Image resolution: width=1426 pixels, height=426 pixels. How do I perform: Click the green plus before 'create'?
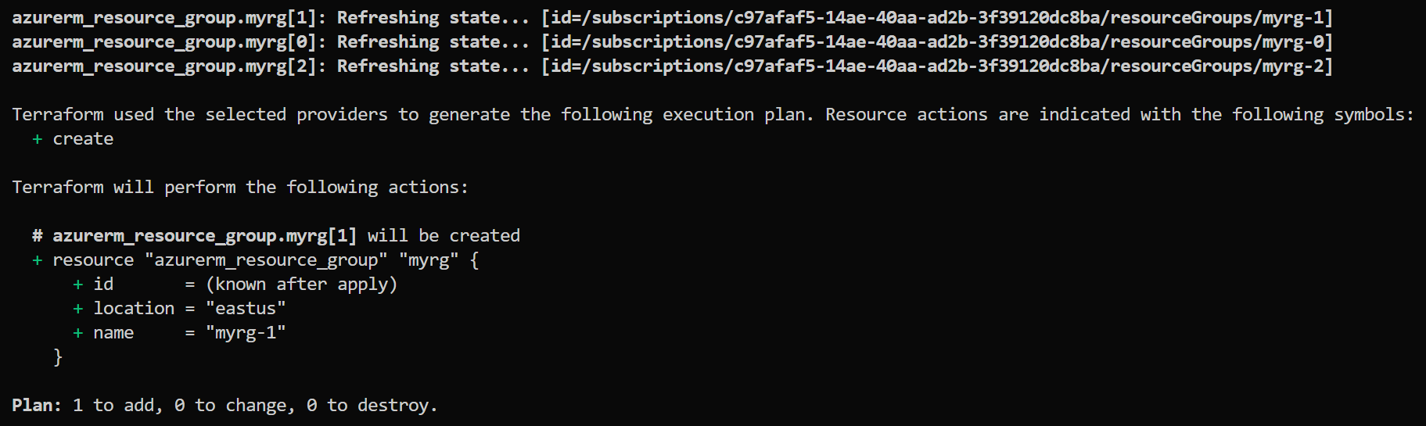37,139
